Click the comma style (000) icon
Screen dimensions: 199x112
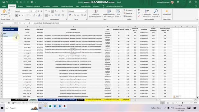tap(78, 15)
